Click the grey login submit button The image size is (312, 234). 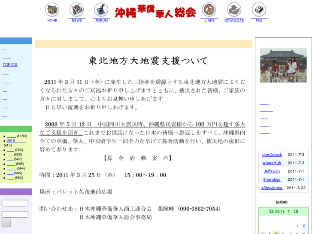(6, 222)
